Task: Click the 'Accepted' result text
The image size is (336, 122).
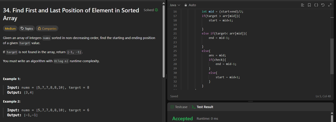Action: point(182,119)
